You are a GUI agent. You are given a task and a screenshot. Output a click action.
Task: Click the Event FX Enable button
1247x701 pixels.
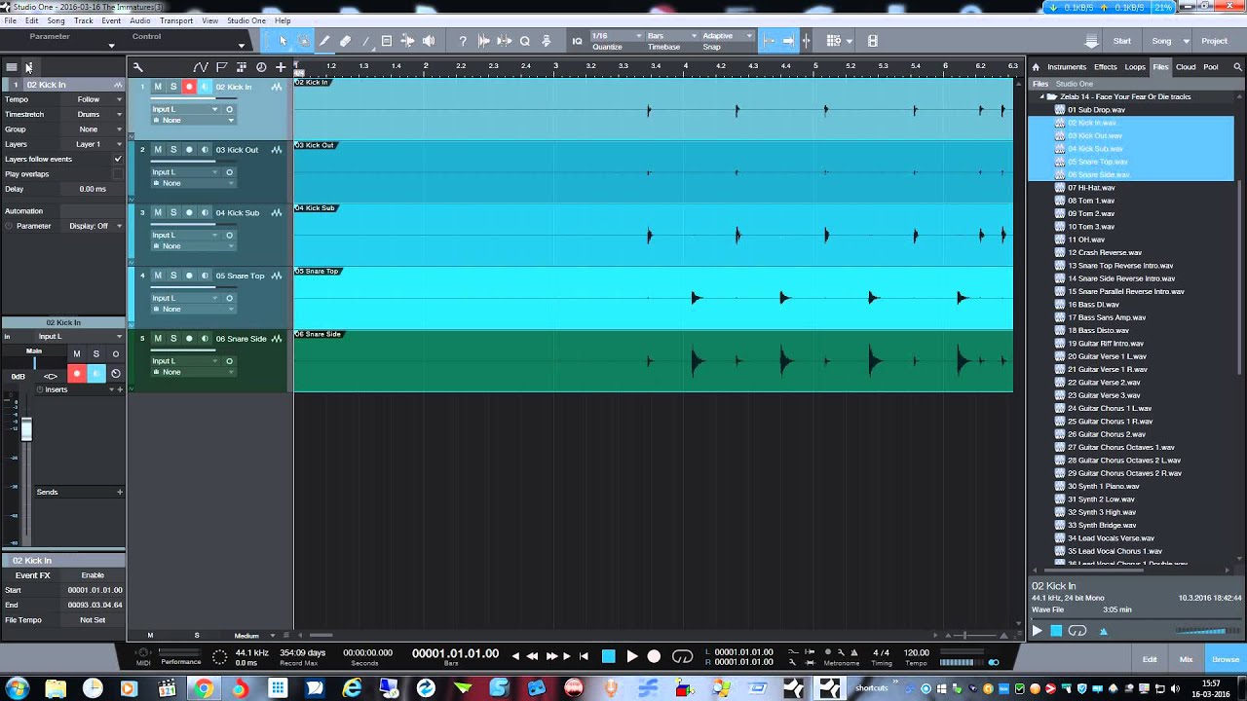pyautogui.click(x=93, y=575)
